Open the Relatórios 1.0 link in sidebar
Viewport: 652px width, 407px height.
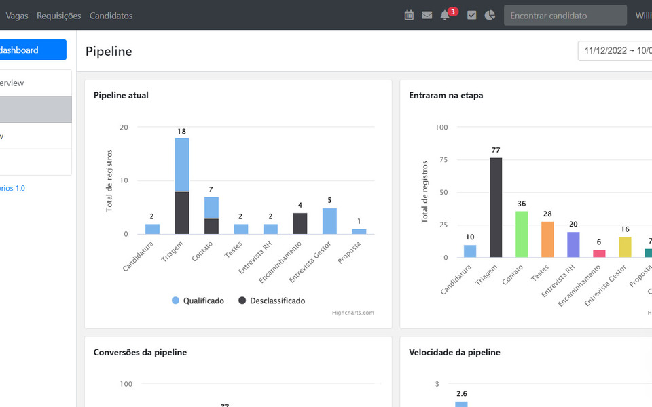pos(12,188)
